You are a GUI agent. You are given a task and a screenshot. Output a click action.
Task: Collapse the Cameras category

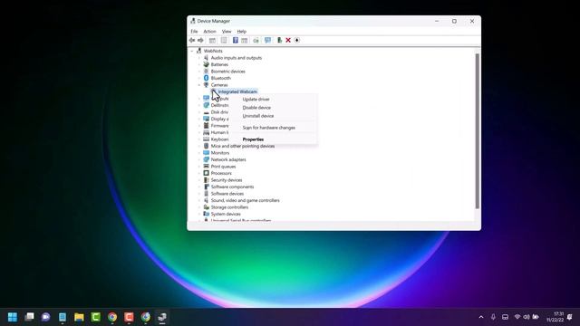[199, 85]
